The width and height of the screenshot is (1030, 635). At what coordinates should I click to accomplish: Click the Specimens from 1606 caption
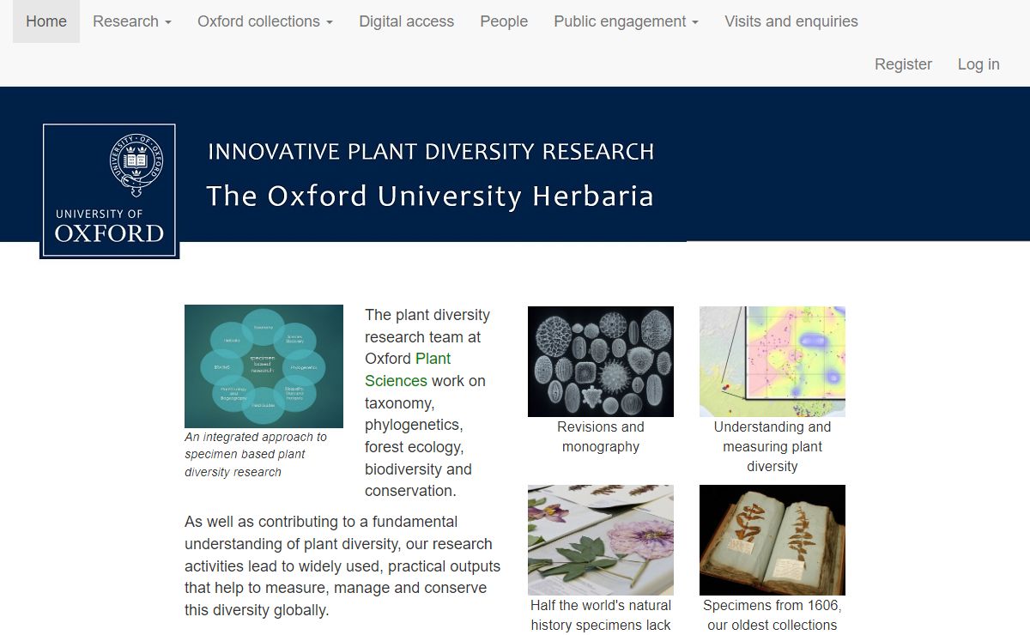(x=772, y=615)
